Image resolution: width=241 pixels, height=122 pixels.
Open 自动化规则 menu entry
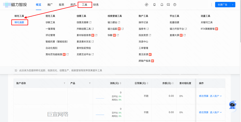click(51, 48)
